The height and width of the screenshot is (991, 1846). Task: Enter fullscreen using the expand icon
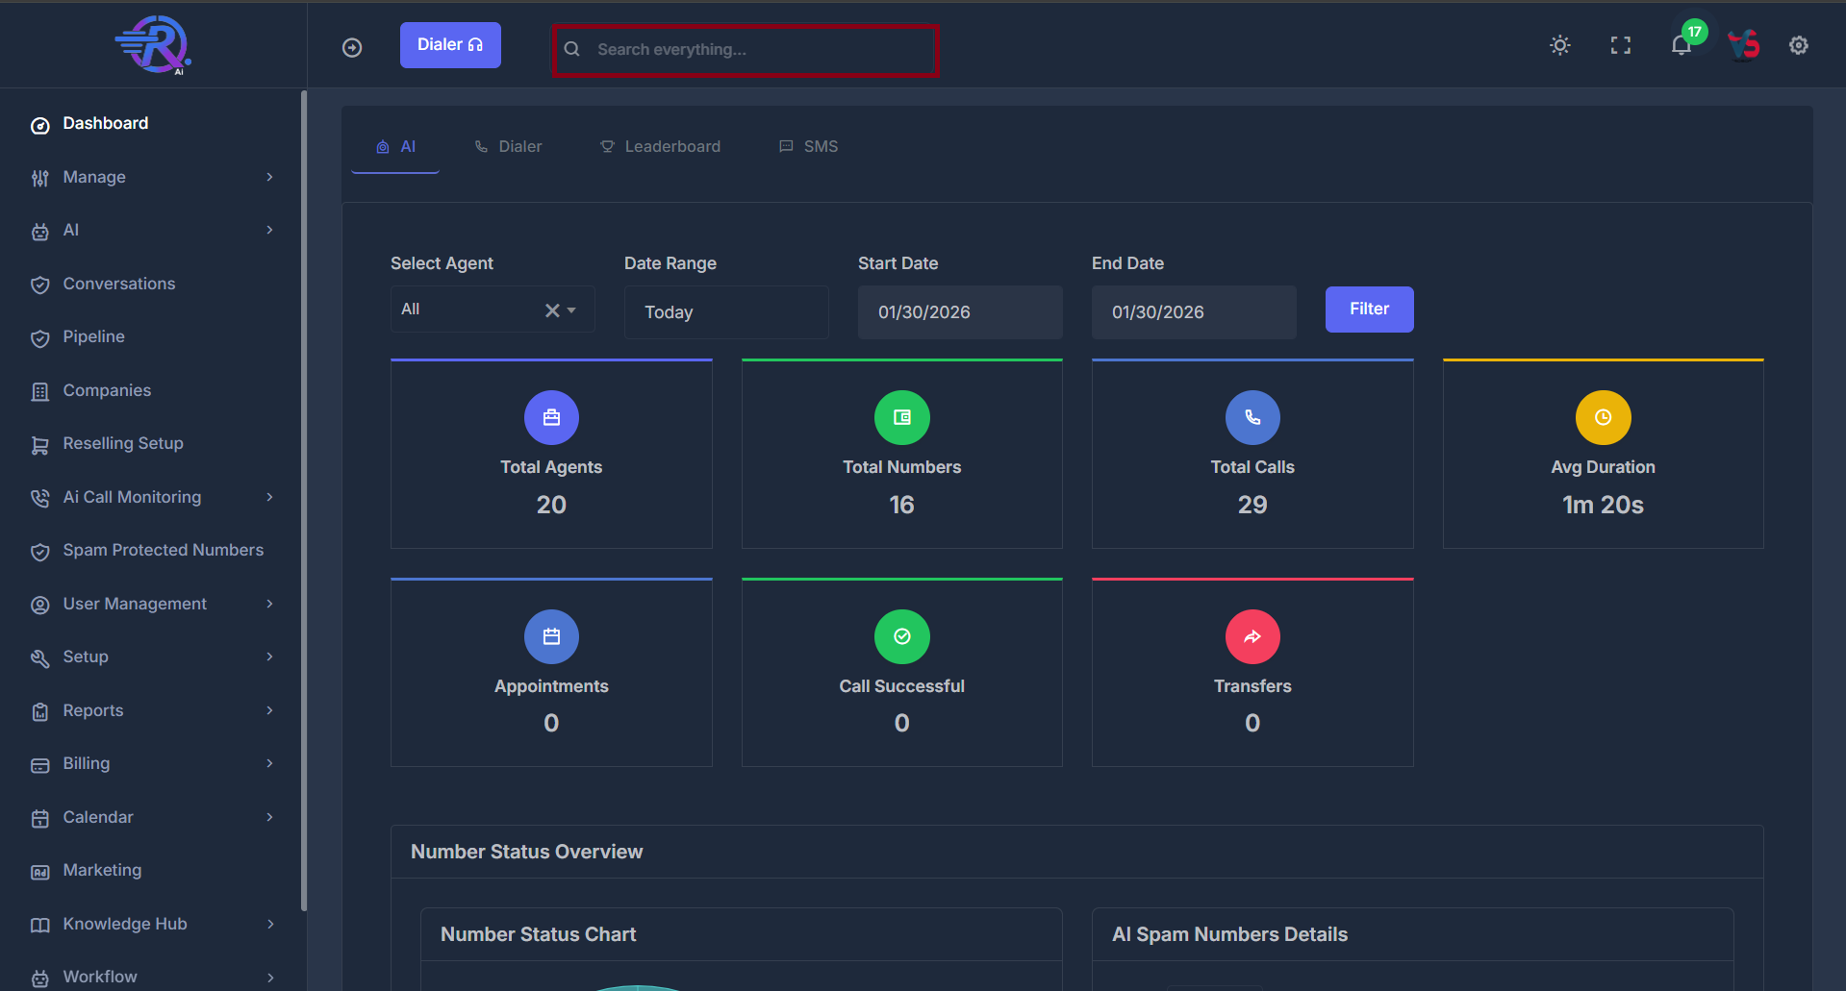[x=1620, y=45]
